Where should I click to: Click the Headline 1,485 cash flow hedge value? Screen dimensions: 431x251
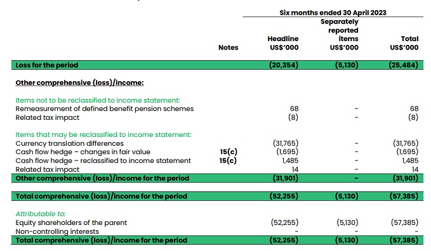(290, 160)
